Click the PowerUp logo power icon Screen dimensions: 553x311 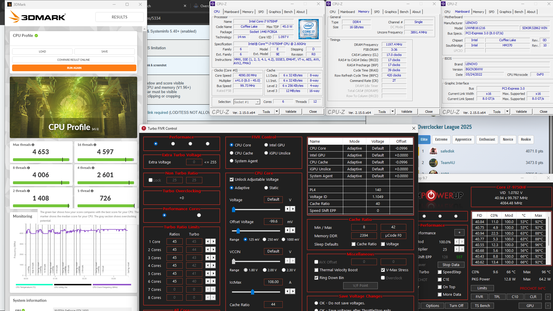pos(431,195)
